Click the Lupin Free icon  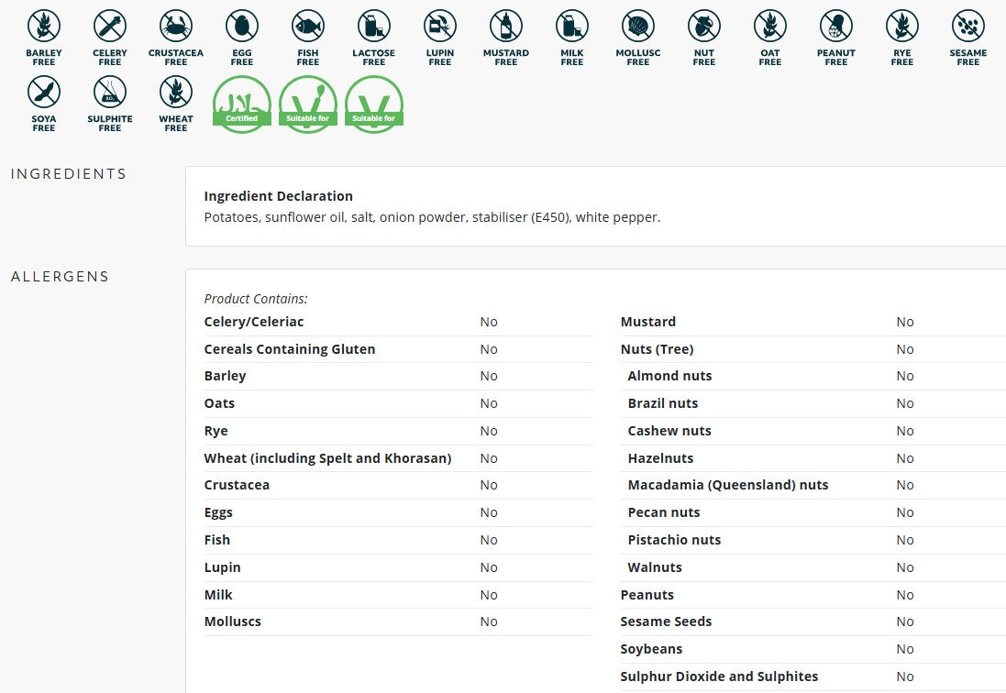tap(440, 26)
